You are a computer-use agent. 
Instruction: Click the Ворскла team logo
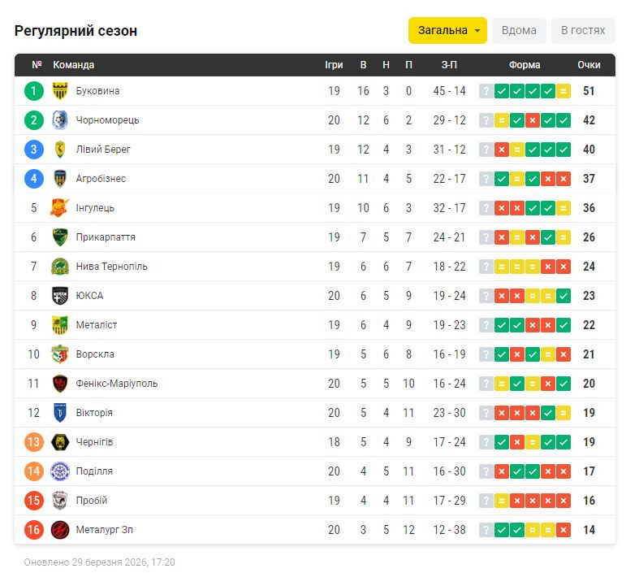click(60, 354)
